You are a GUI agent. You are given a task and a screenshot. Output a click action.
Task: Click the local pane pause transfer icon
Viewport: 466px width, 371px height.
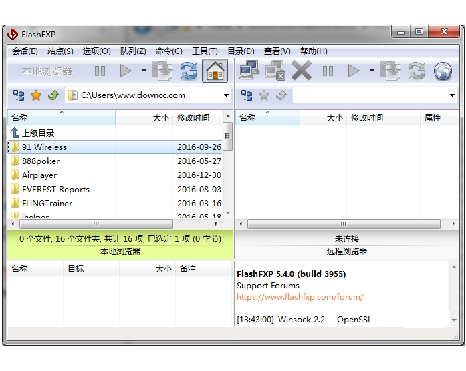point(100,71)
